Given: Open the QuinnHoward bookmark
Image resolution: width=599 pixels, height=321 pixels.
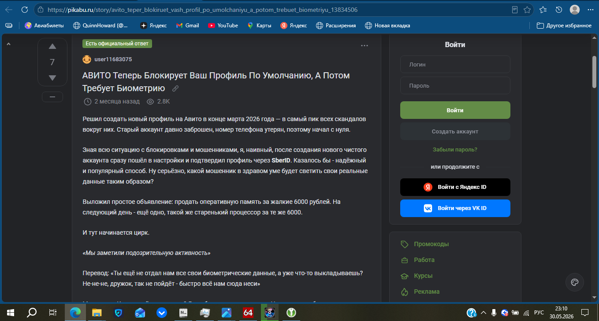Looking at the screenshot, I should (100, 26).
